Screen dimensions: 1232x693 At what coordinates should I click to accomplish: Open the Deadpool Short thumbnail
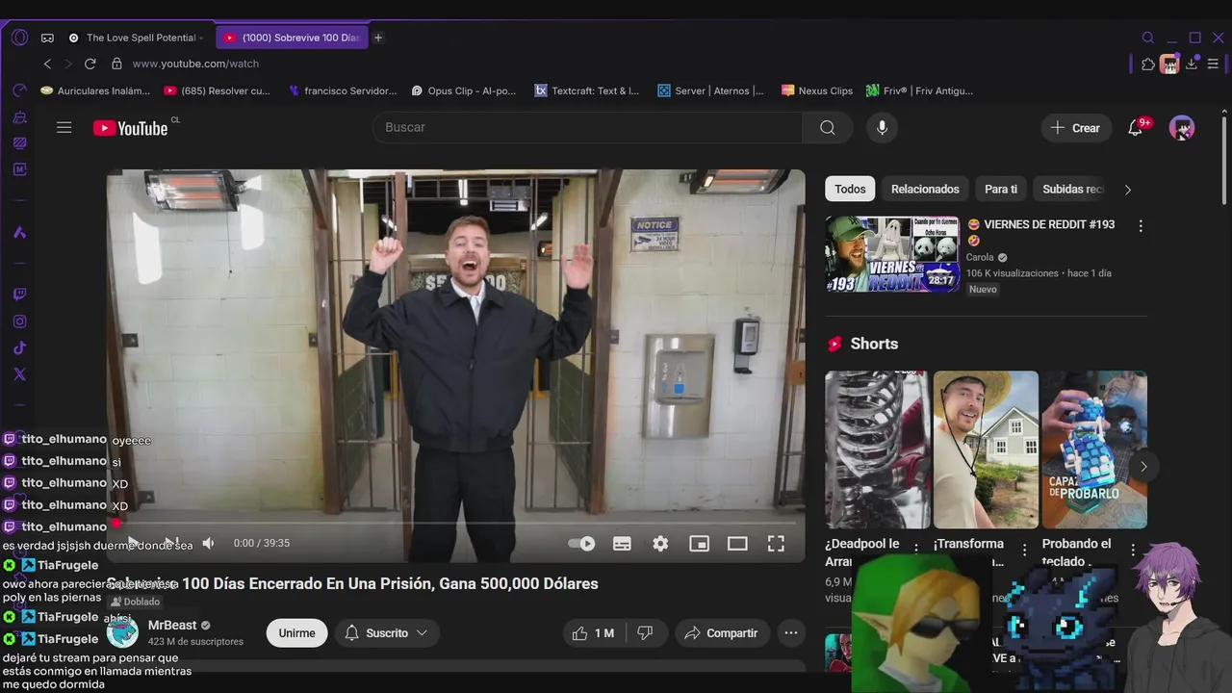pos(877,449)
